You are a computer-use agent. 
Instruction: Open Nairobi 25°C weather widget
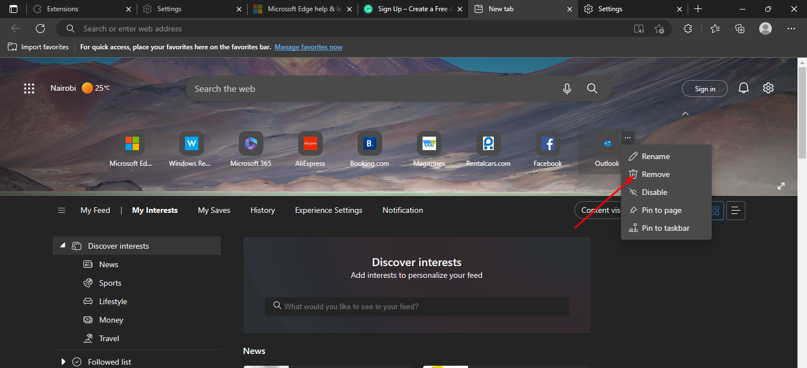click(x=80, y=88)
